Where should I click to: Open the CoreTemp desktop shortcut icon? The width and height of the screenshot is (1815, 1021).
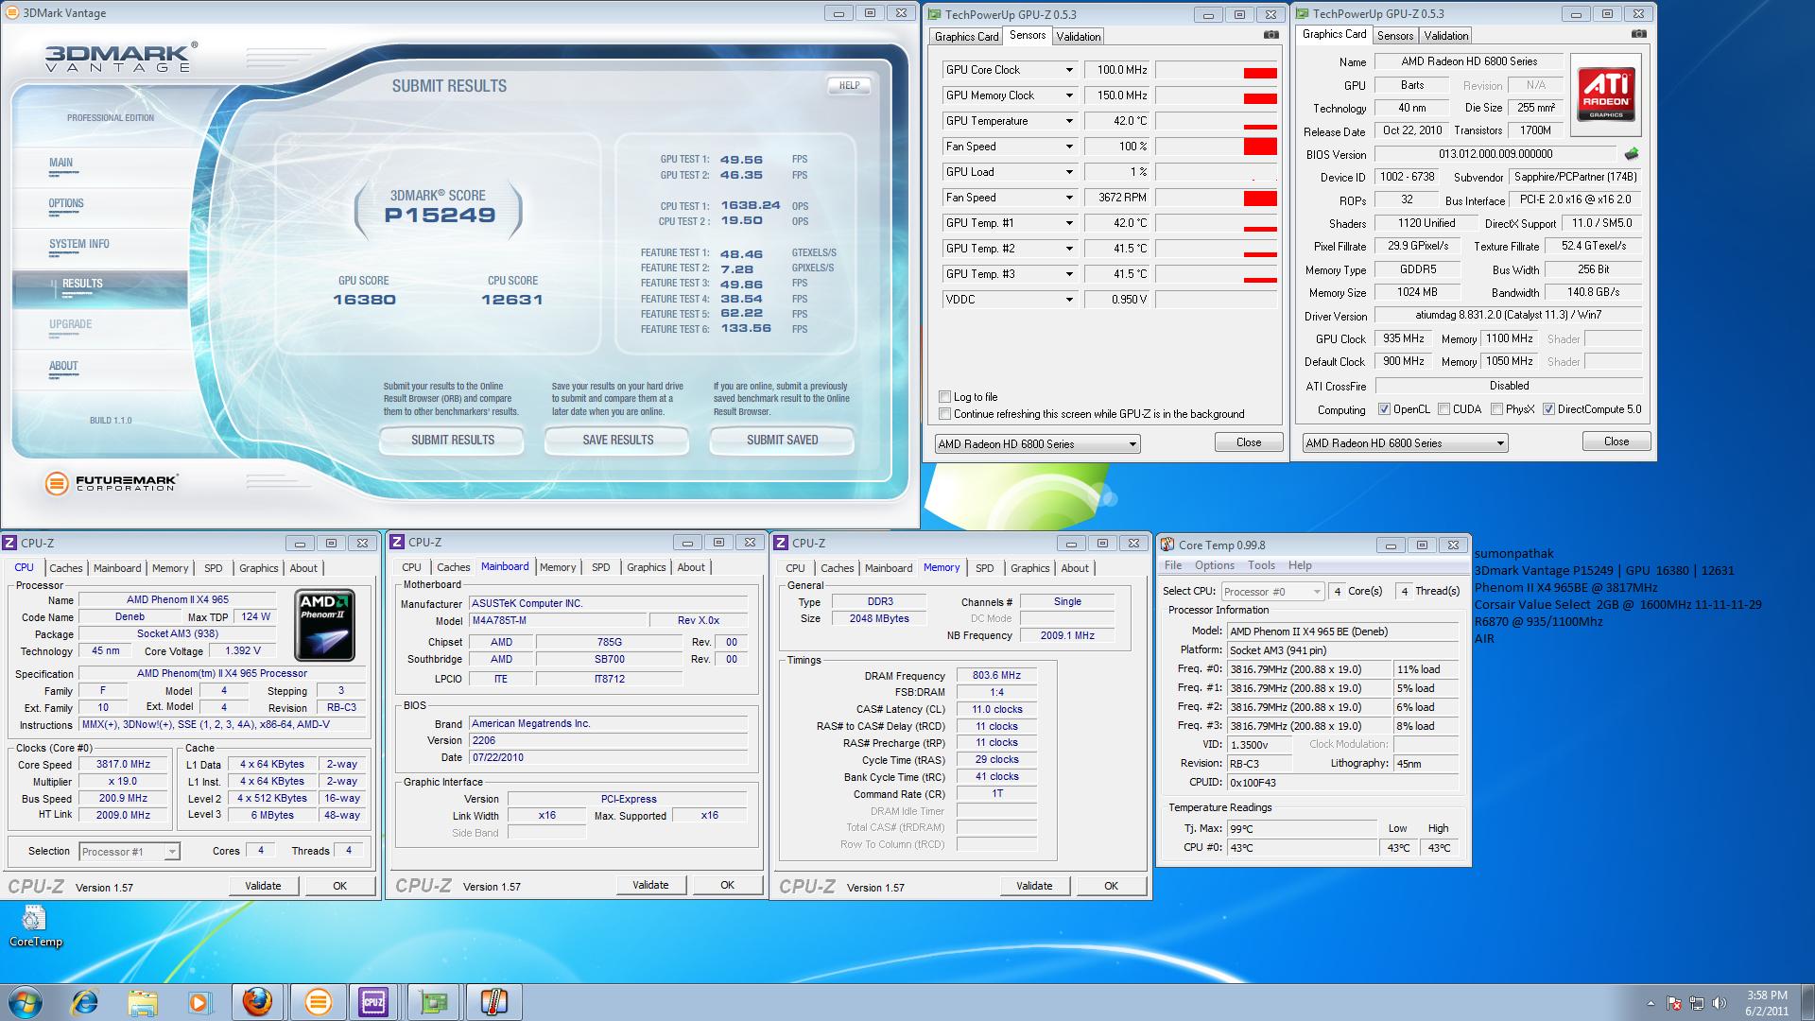35,926
